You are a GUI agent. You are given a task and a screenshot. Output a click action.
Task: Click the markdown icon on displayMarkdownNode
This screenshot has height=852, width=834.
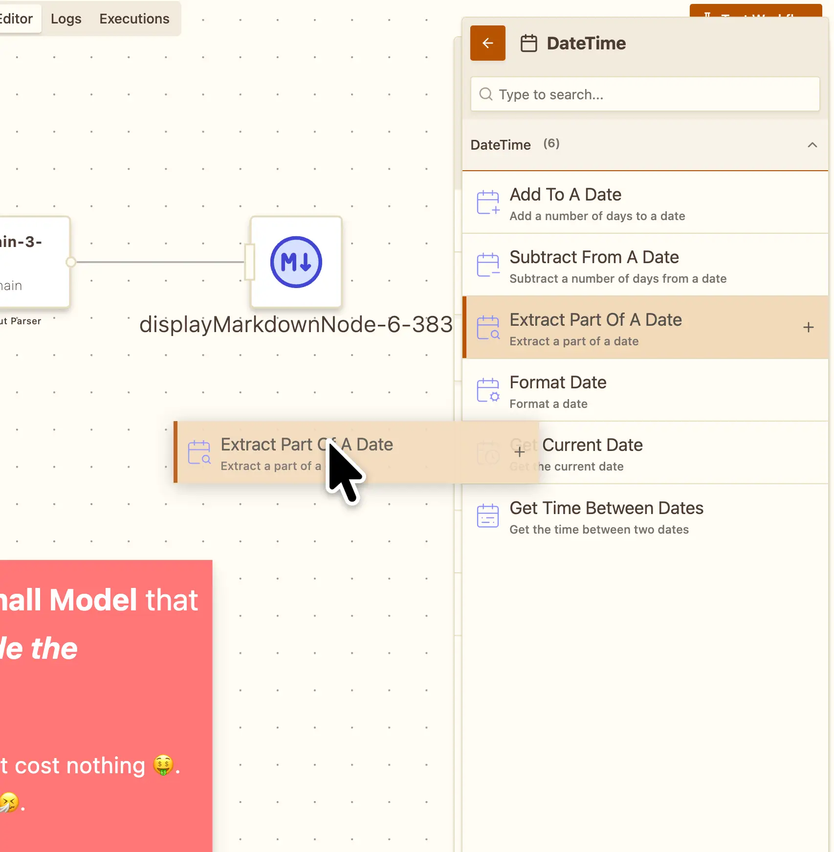[296, 262]
